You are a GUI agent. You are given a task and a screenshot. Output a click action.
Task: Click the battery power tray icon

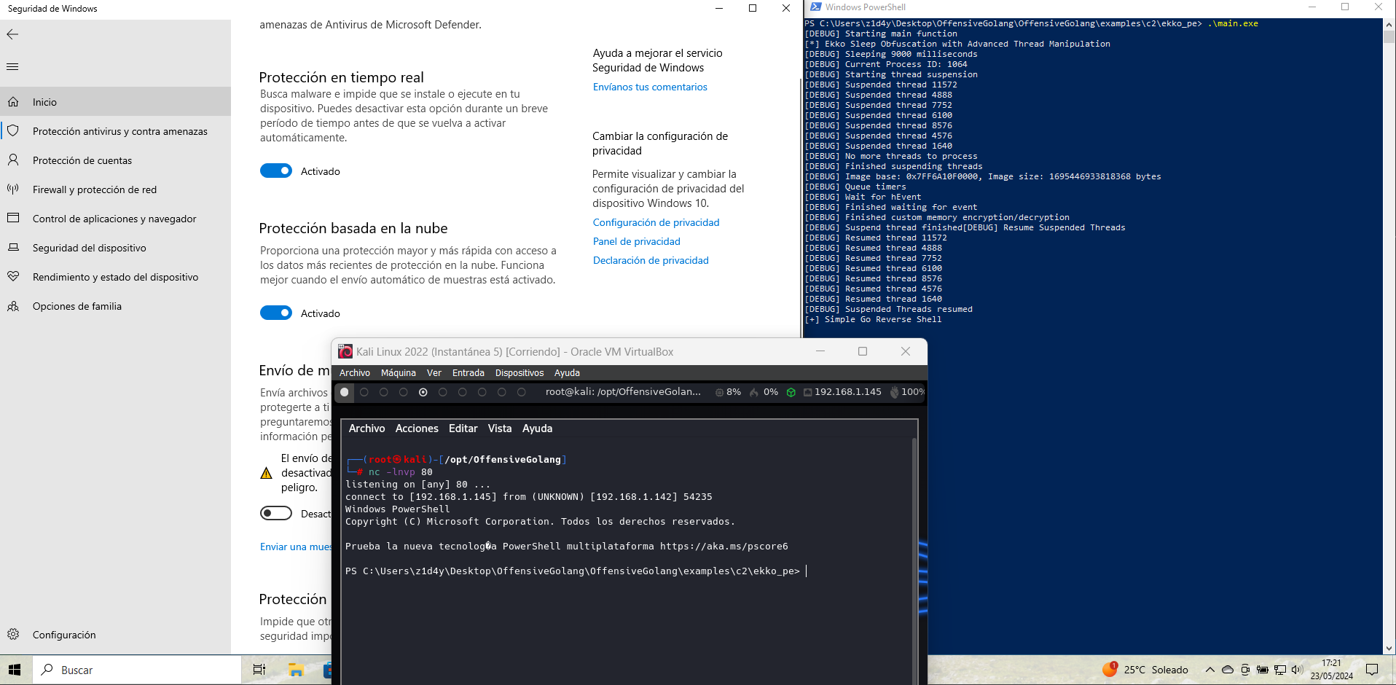1263,670
